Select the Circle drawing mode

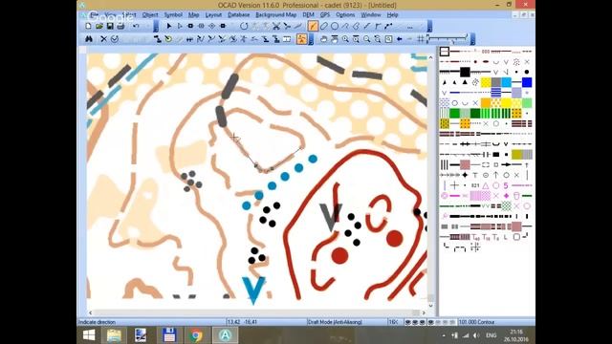(335, 26)
